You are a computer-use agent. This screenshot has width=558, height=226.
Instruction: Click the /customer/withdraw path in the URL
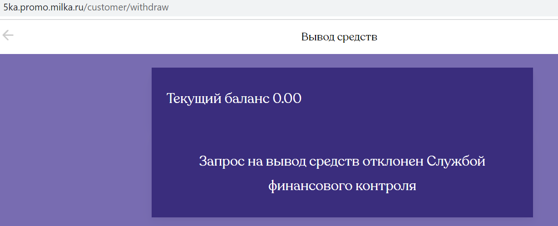click(126, 8)
